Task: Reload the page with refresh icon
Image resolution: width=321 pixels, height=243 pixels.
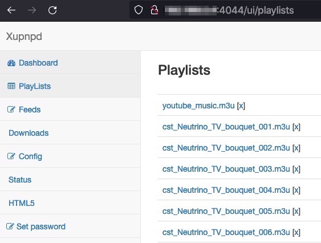Action: [52, 10]
